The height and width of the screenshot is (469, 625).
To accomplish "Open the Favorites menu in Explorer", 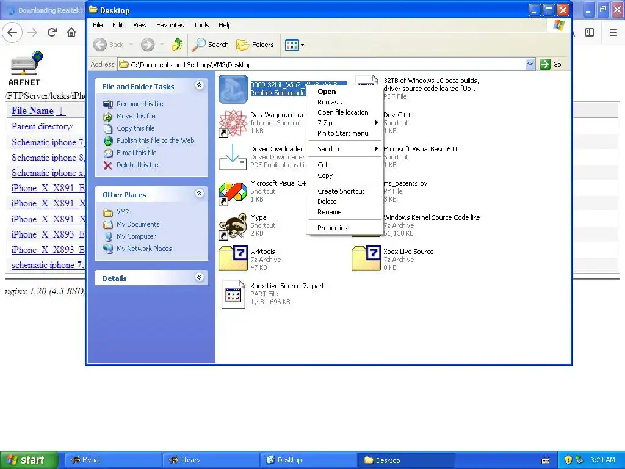I will tap(170, 25).
